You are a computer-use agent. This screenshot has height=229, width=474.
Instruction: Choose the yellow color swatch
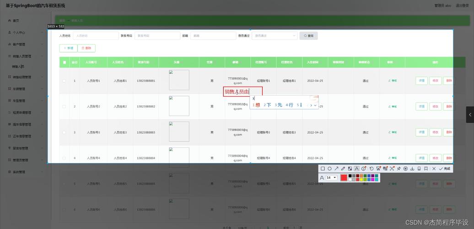tap(361, 180)
